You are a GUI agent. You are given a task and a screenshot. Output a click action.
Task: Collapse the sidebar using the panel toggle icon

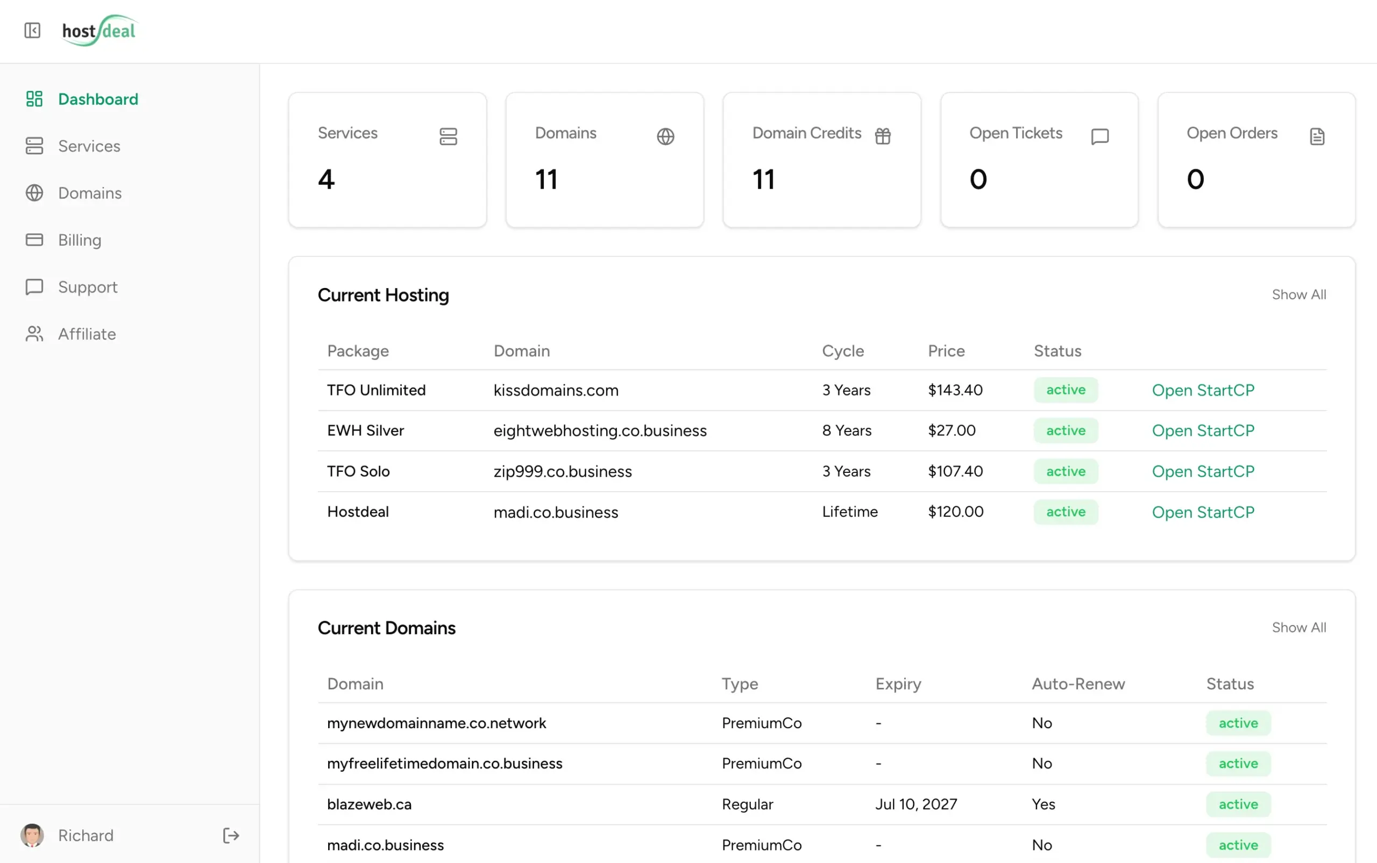pyautogui.click(x=33, y=30)
